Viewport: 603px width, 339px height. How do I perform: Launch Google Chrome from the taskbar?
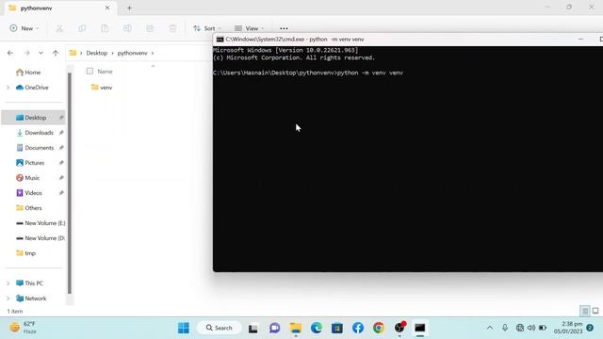(x=379, y=328)
